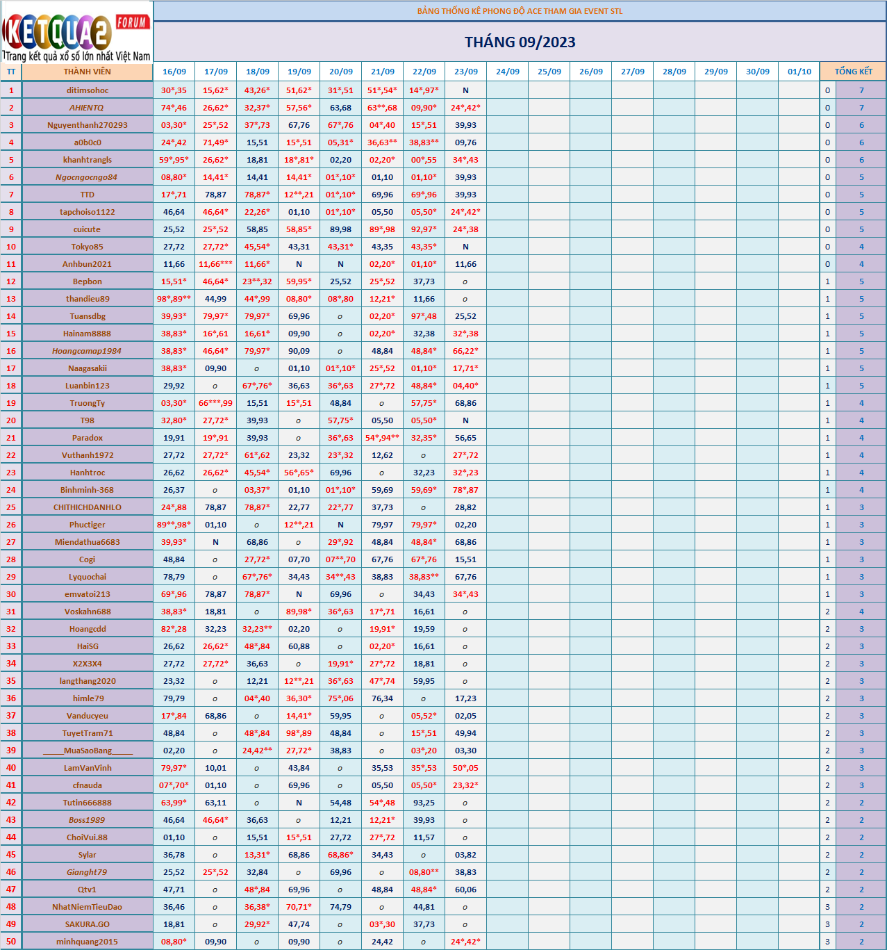The image size is (887, 950).
Task: Open member name ditimsohoc
Action: [x=88, y=90]
